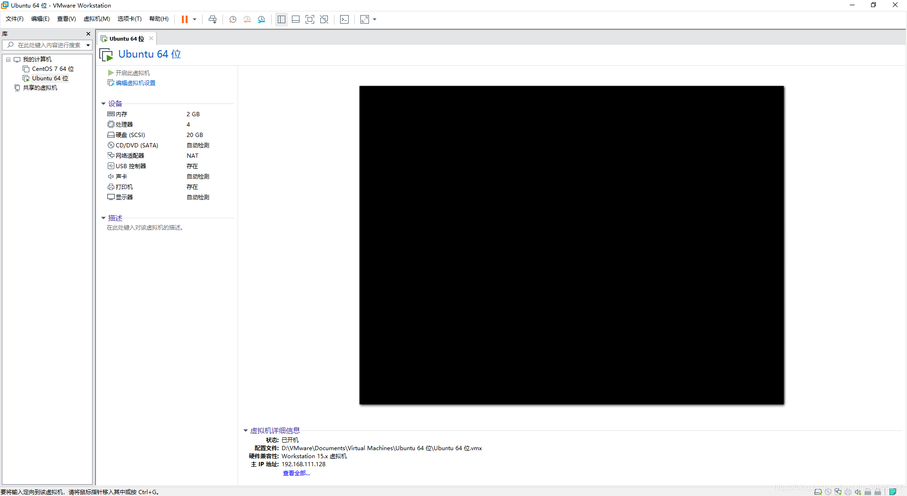Click the send Ctrl+Alt+Del toolbar icon
907x496 pixels.
[213, 19]
